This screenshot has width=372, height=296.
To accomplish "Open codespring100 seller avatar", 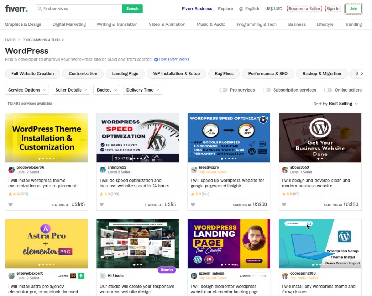I will pos(285,276).
